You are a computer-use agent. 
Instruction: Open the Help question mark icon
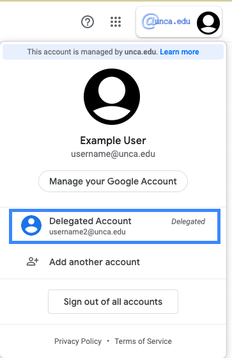tap(88, 22)
